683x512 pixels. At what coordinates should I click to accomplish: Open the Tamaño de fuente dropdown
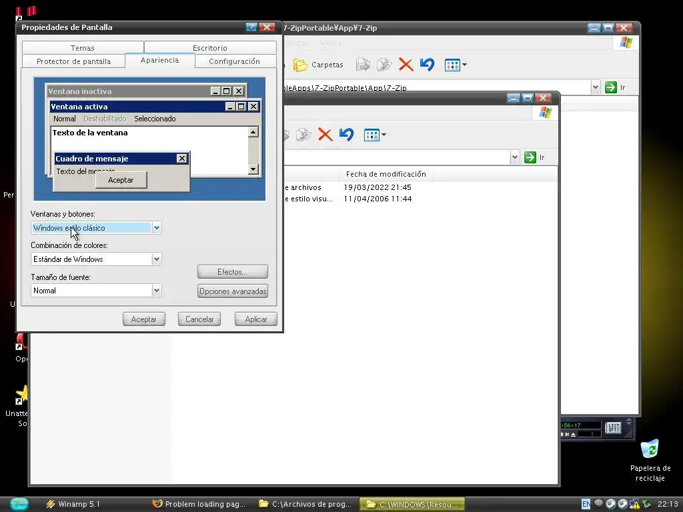tap(156, 291)
